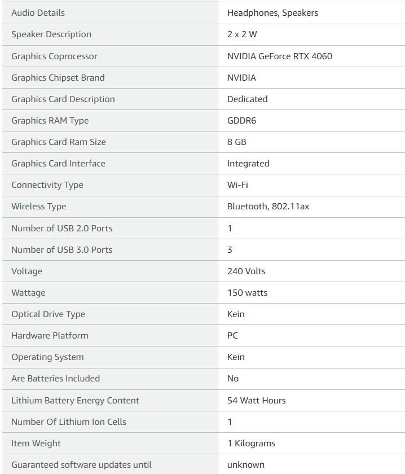Select the Headphones, Speakers value
Screen dimensions: 405x474
pyautogui.click(x=272, y=13)
